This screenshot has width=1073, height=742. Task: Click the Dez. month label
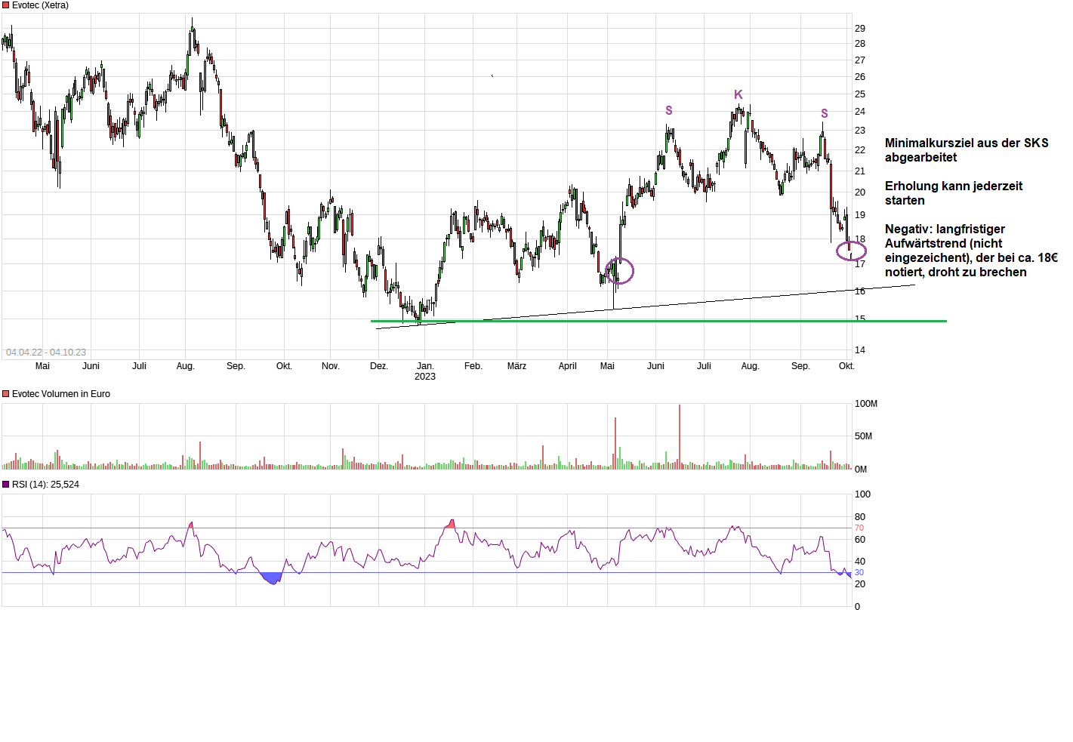[379, 366]
